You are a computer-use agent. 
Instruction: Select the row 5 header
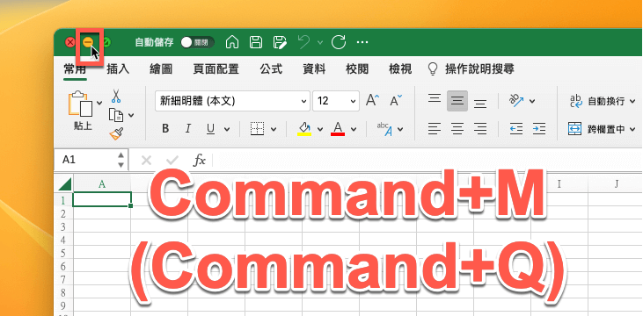(x=63, y=254)
